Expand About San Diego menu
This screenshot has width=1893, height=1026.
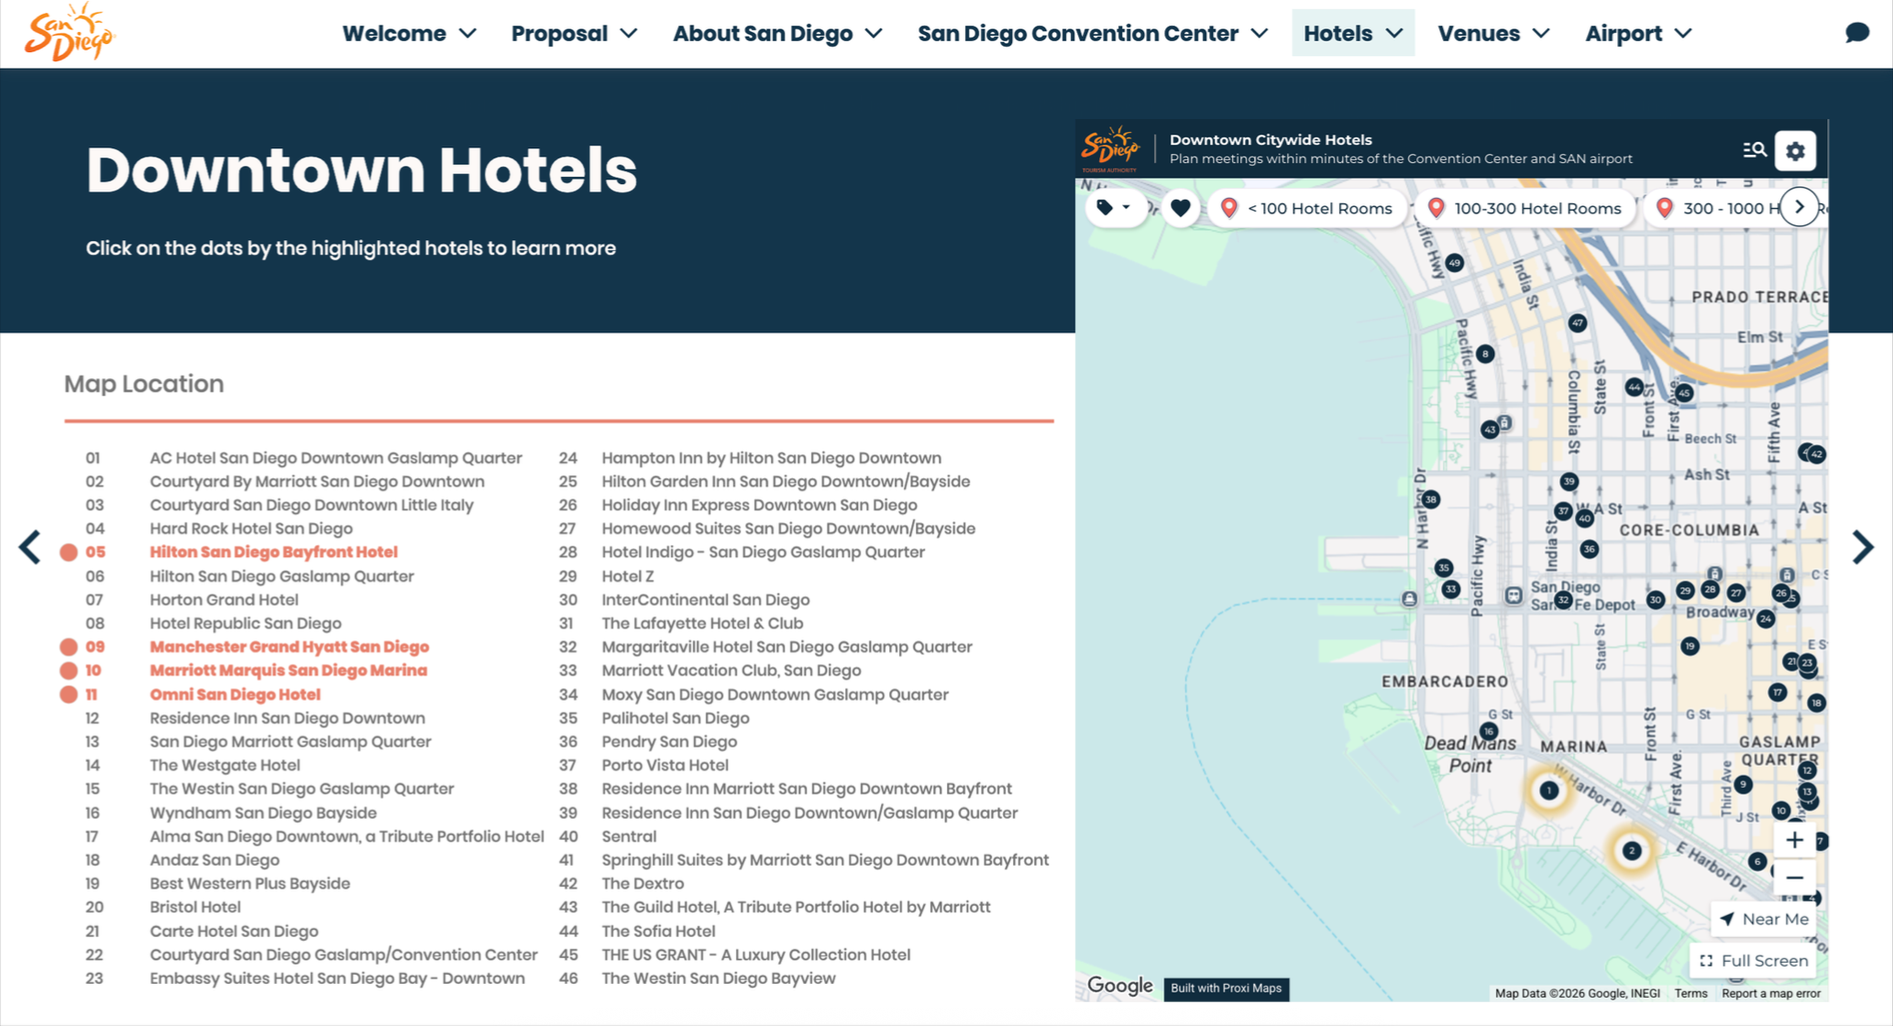click(x=777, y=33)
